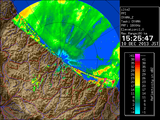Select the '10 DEC 2013 JST' date
The image size is (160, 120).
[x=140, y=44]
